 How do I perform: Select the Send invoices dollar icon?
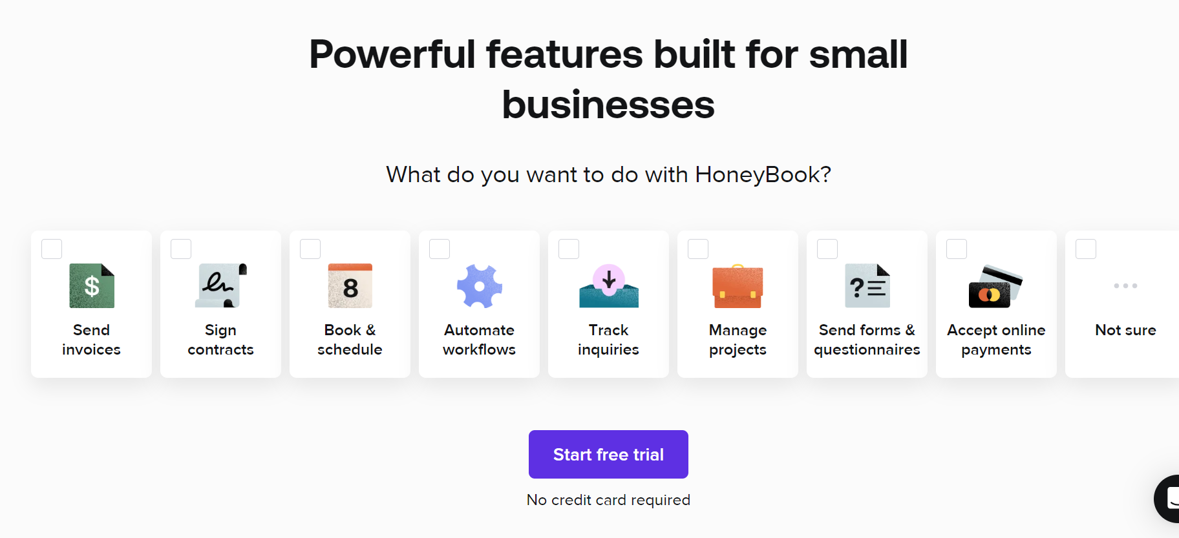pos(91,285)
